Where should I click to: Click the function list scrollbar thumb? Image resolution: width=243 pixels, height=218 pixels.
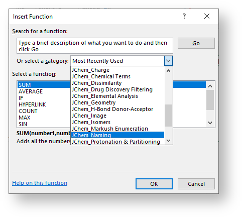pos(210,100)
